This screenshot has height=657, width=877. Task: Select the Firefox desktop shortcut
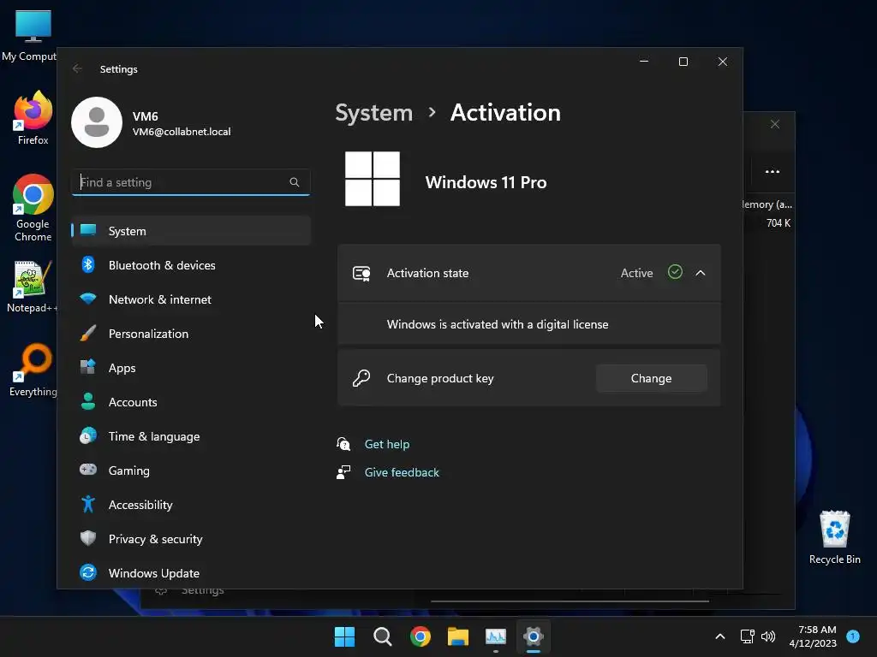pos(33,118)
